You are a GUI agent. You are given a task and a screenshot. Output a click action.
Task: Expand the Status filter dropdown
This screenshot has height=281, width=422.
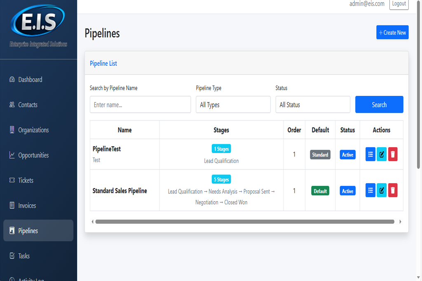(312, 105)
